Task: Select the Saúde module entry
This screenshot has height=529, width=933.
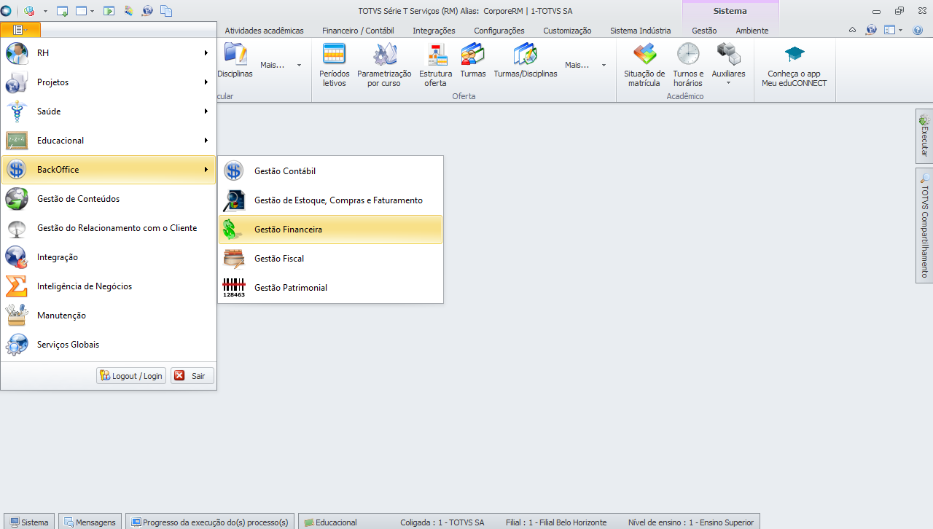Action: (x=108, y=111)
